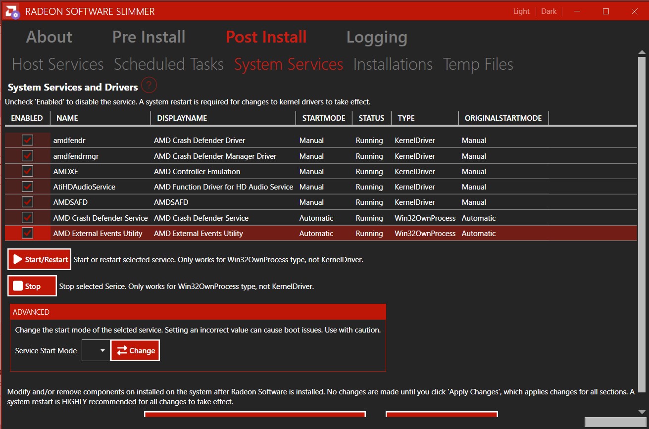The height and width of the screenshot is (429, 649).
Task: Select AMD Crash Defender Manager Driver text
Action: 215,156
